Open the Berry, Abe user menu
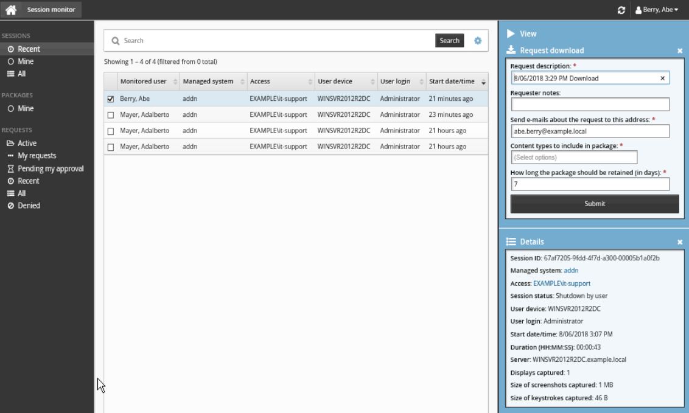The width and height of the screenshot is (689, 413). 657,10
